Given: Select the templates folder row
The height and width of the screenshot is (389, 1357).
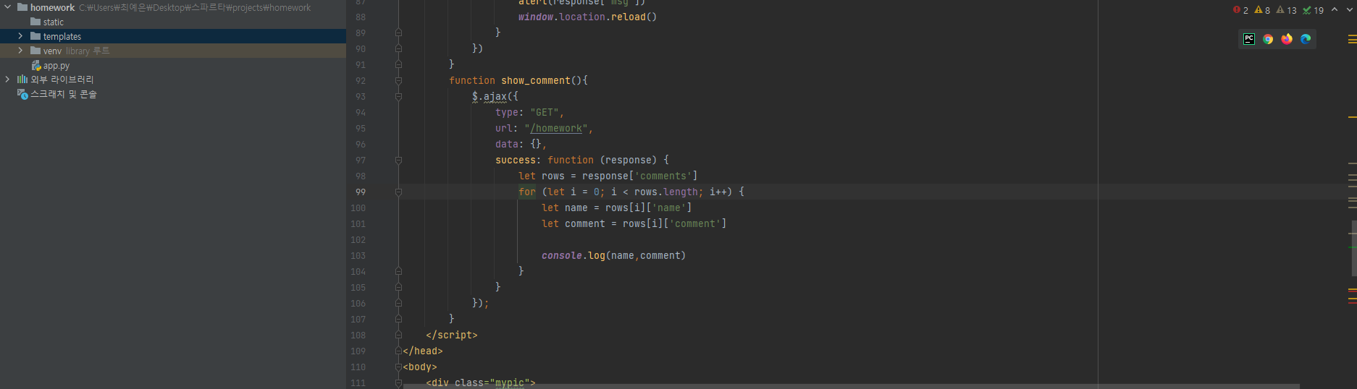Looking at the screenshot, I should coord(173,36).
